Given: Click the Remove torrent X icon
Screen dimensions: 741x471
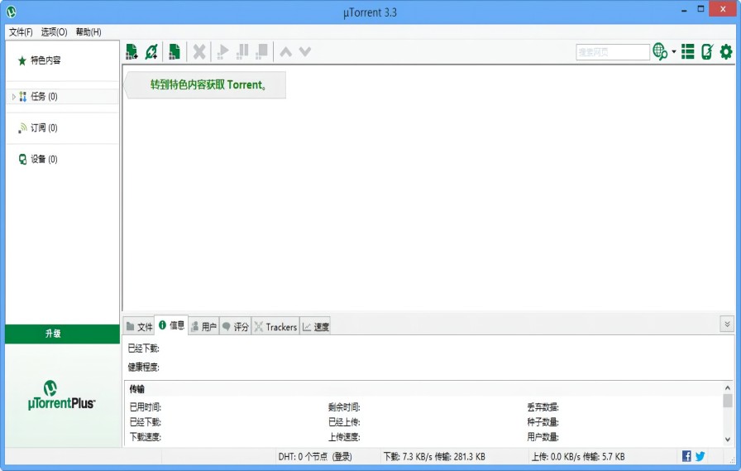Looking at the screenshot, I should [199, 51].
